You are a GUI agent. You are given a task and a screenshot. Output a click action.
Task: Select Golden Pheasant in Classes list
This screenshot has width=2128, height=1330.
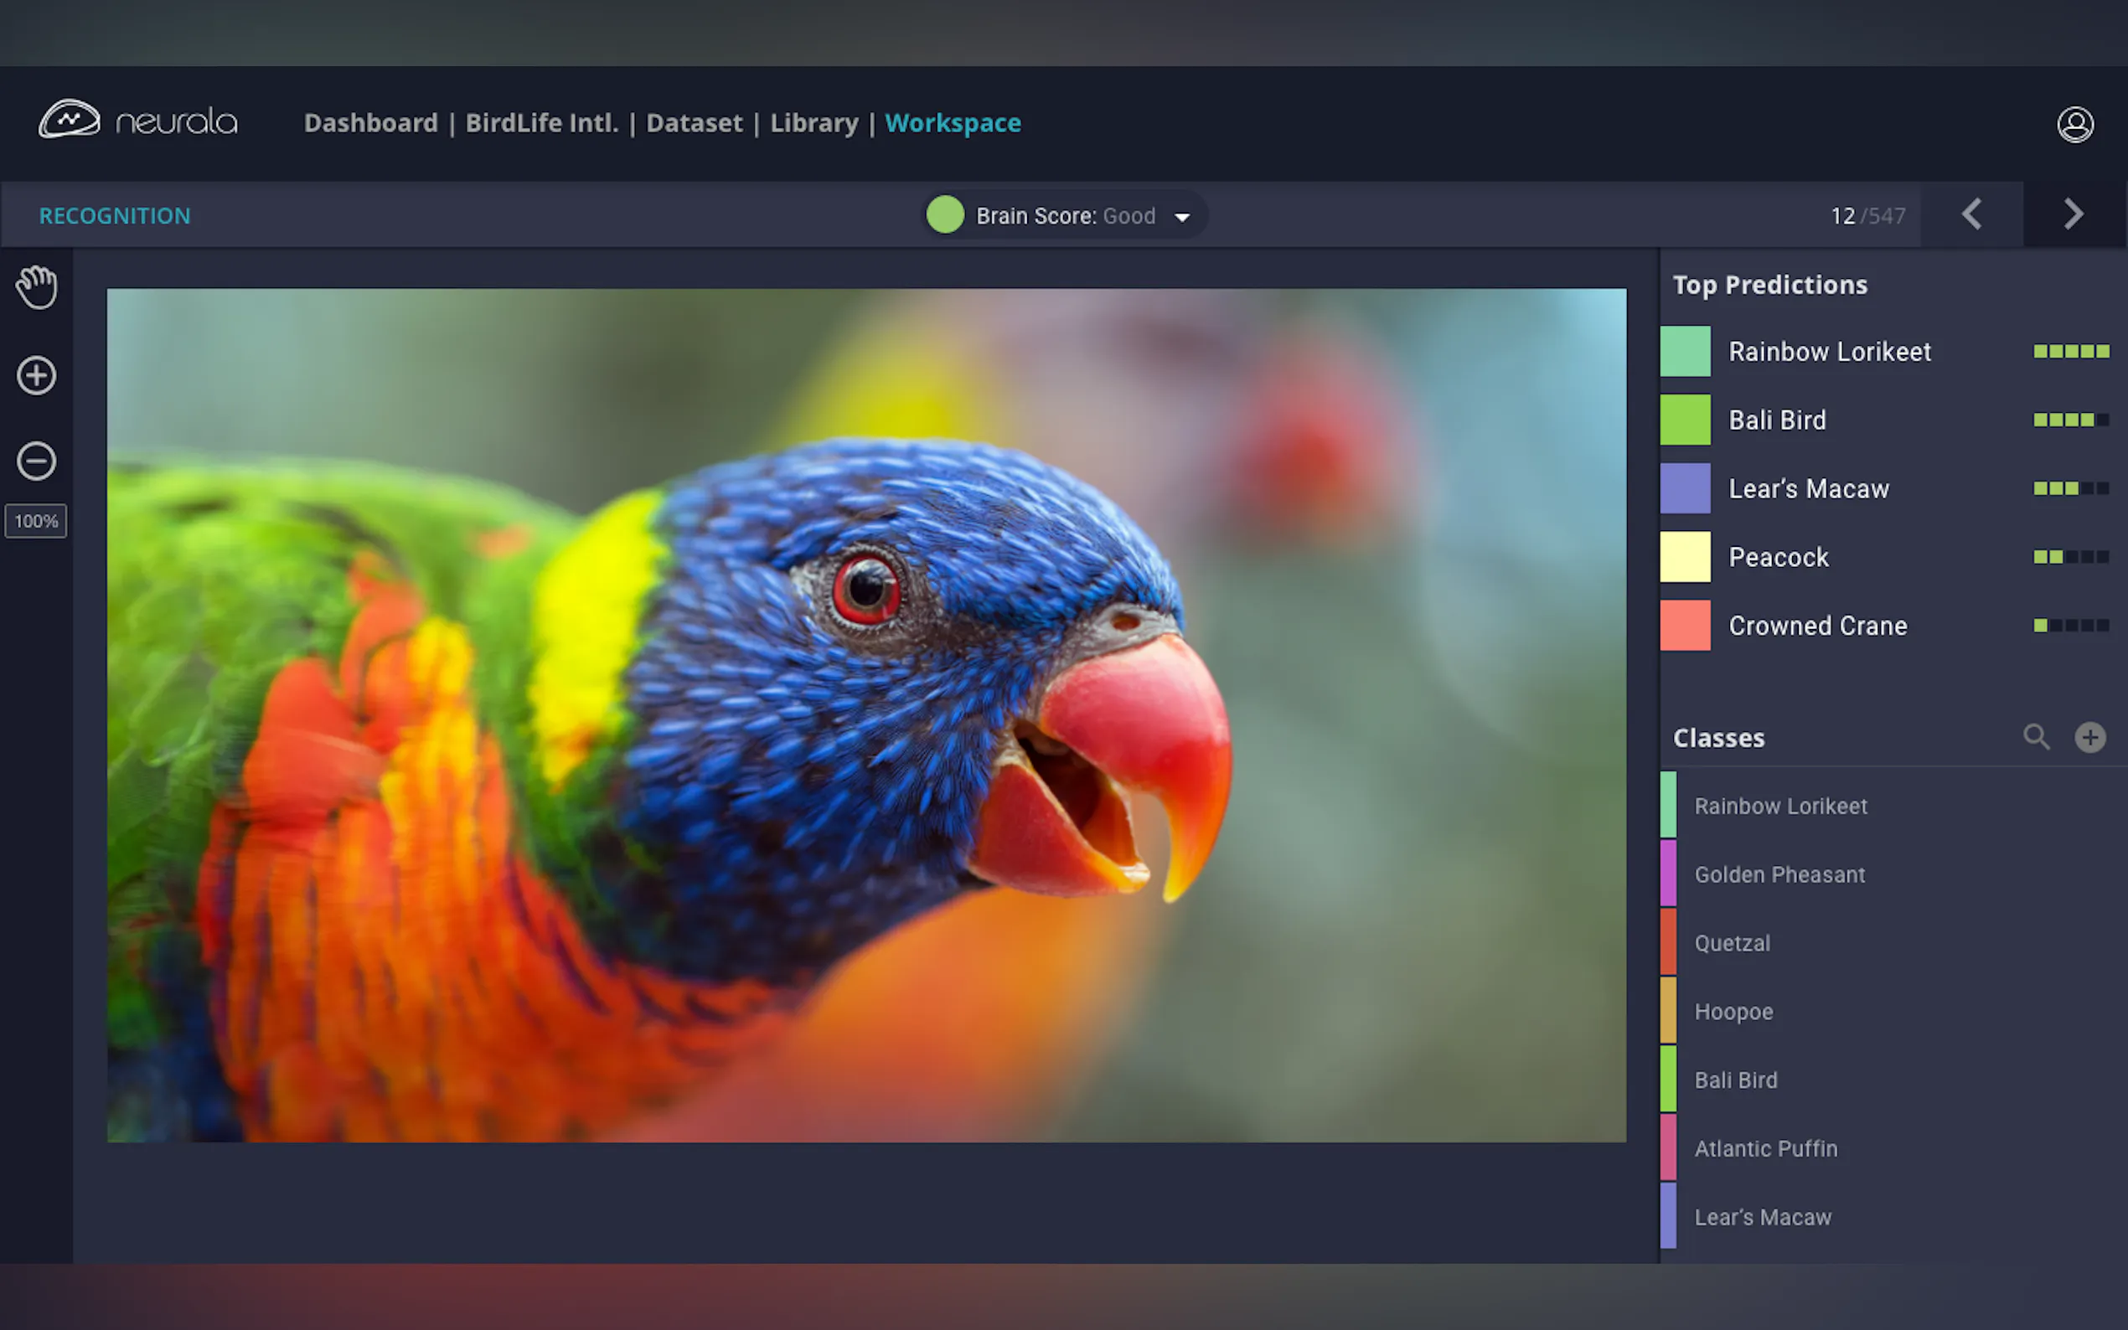(x=1779, y=874)
